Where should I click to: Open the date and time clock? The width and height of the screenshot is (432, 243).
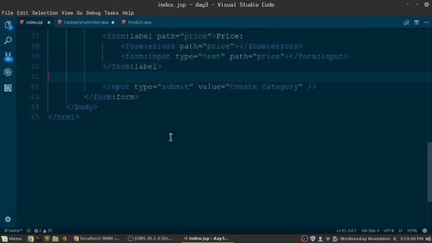382,238
